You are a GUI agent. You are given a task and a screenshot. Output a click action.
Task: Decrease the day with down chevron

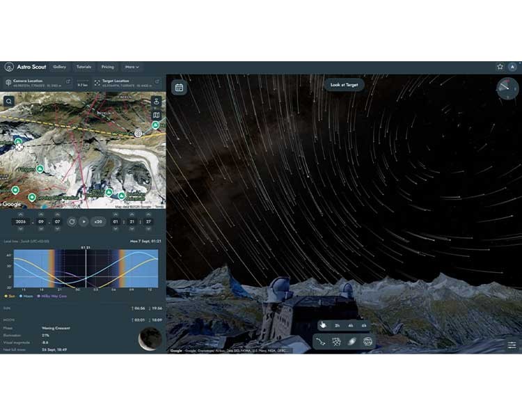point(58,229)
